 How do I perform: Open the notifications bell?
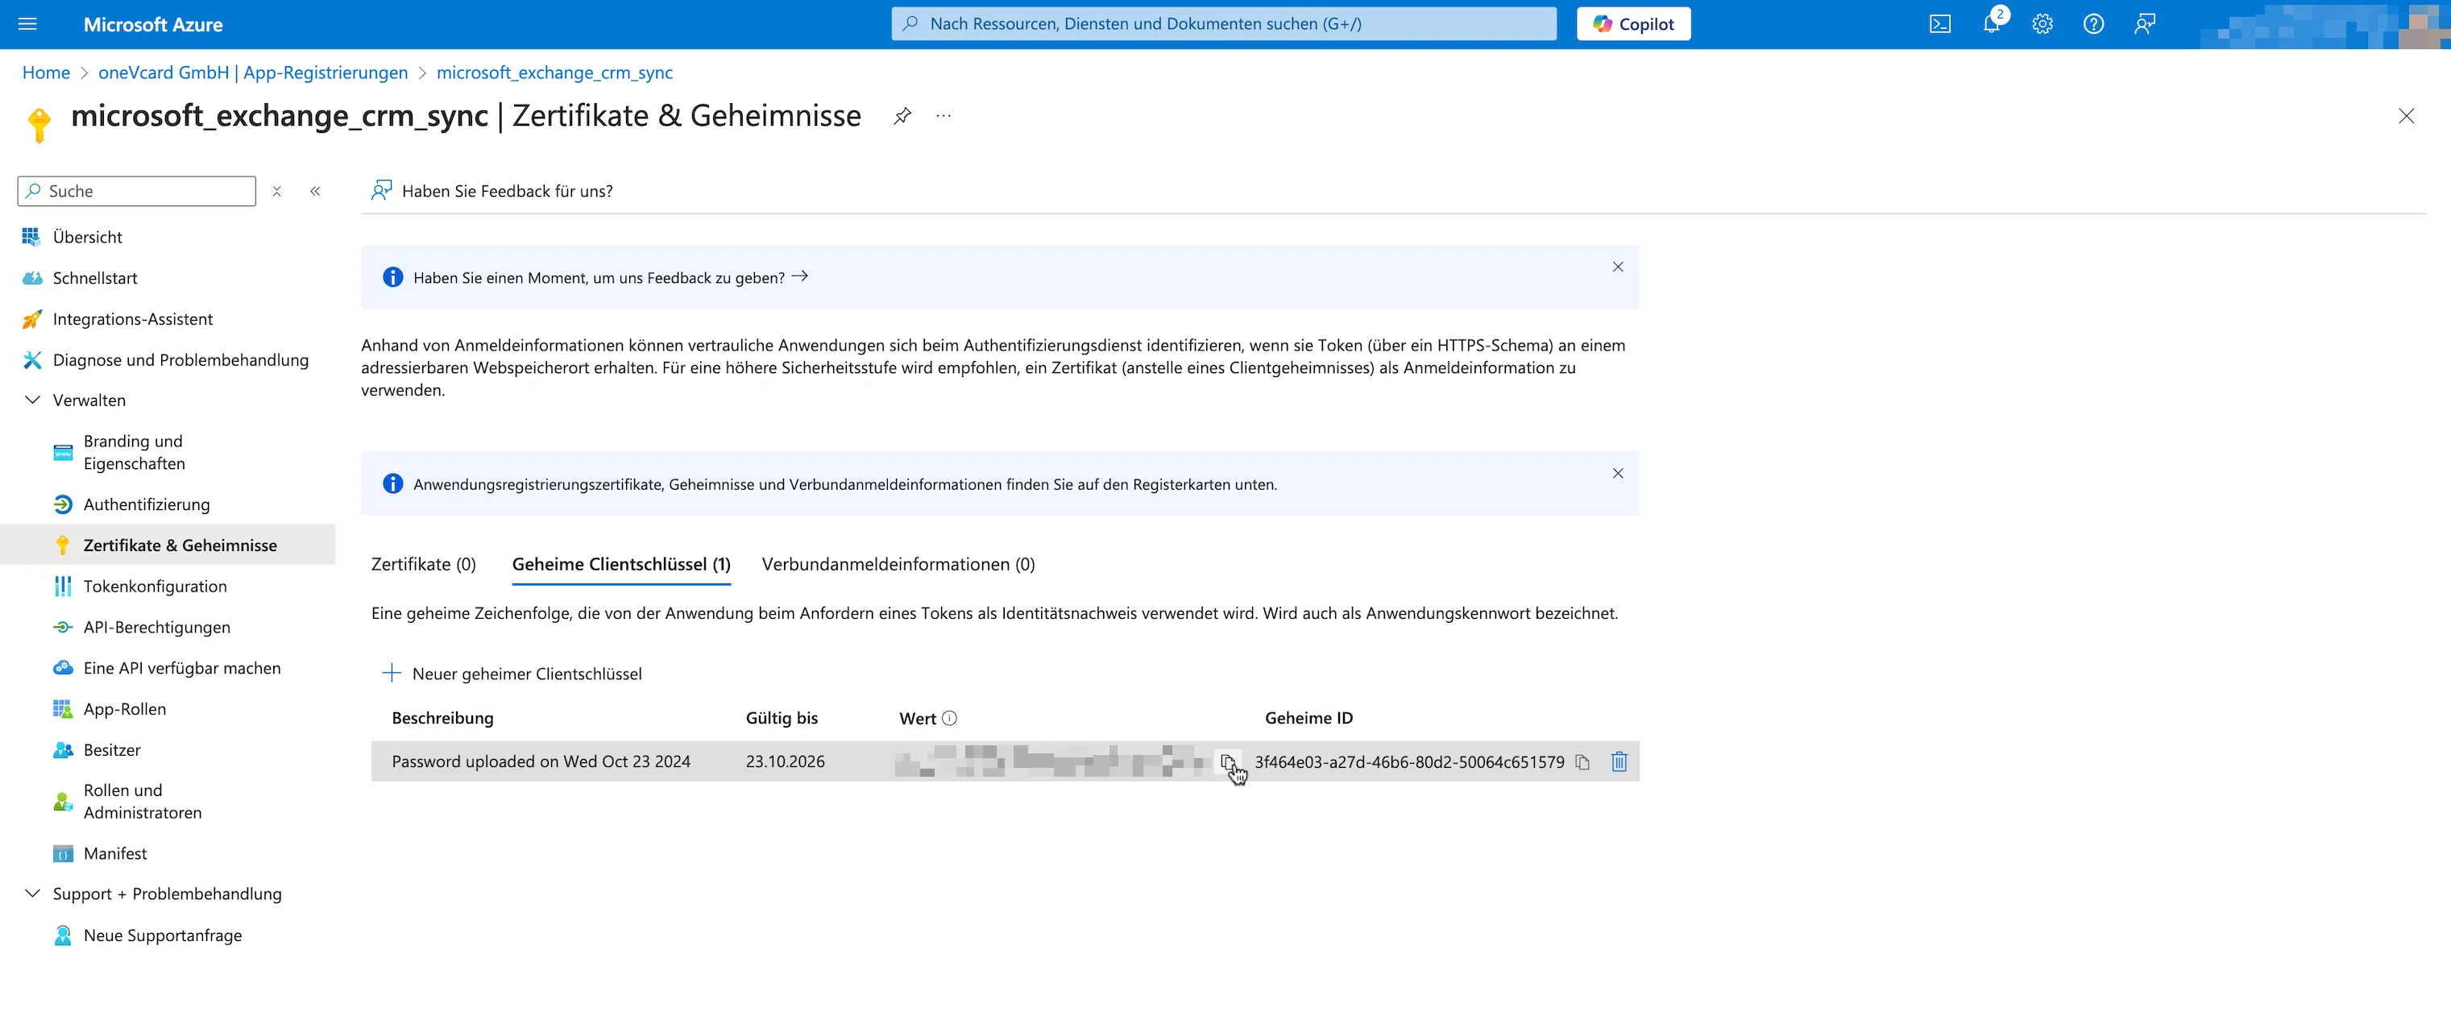click(1992, 25)
